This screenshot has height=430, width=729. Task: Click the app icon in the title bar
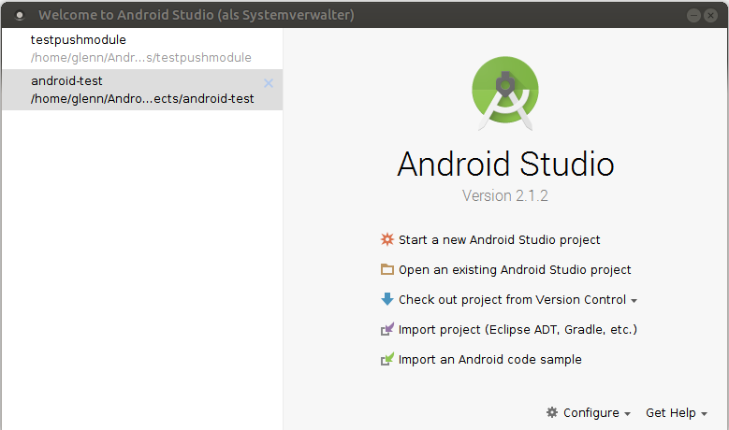[x=20, y=15]
